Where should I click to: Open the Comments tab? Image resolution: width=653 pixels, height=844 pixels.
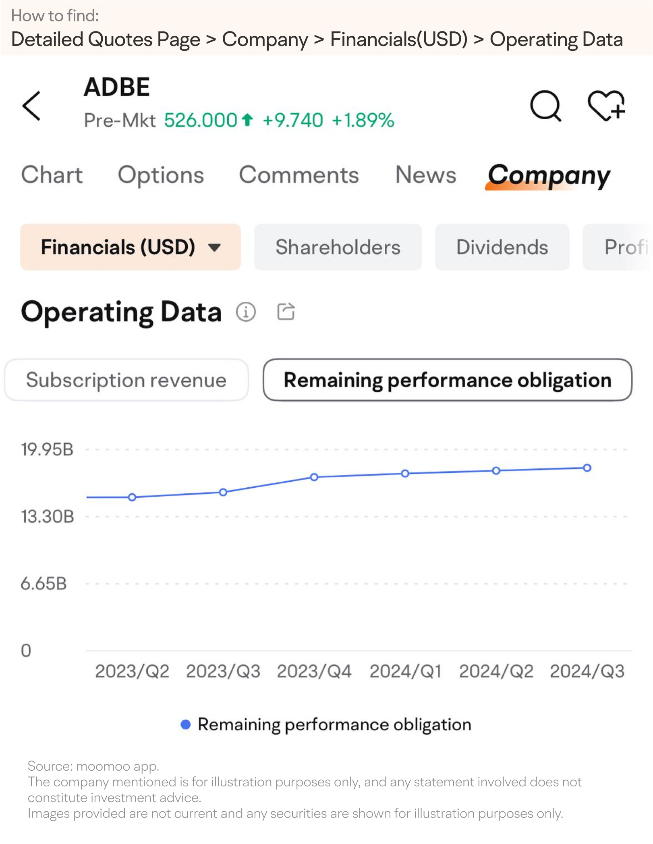pos(299,175)
